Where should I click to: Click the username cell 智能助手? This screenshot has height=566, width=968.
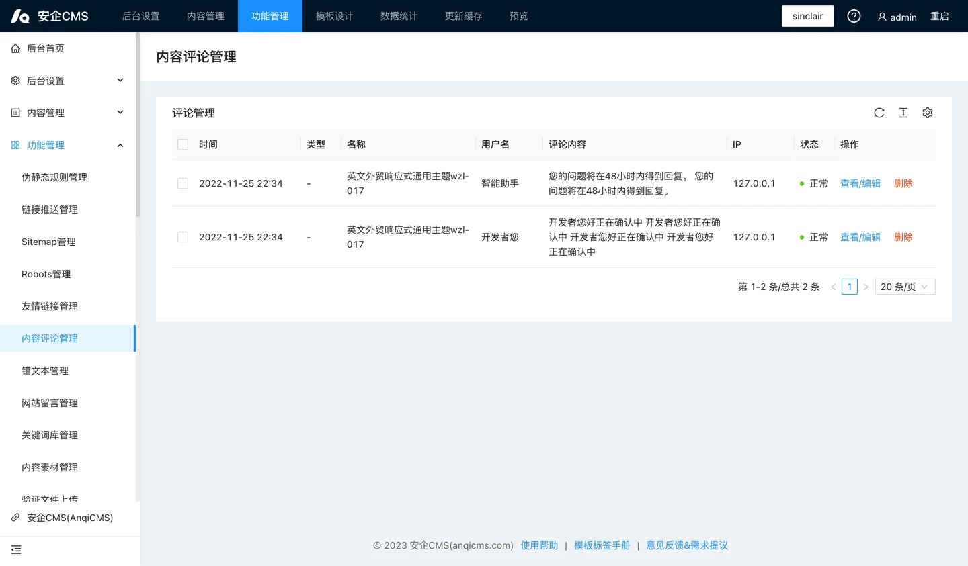point(500,183)
